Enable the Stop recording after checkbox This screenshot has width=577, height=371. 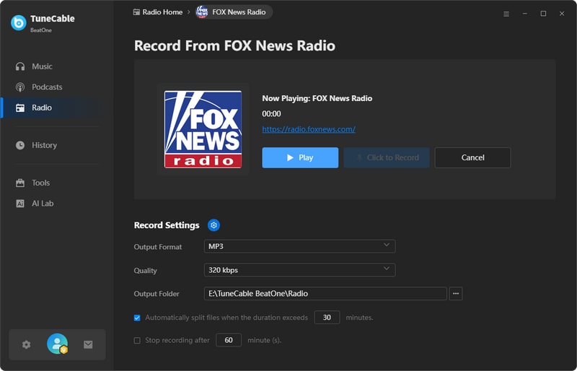click(137, 341)
